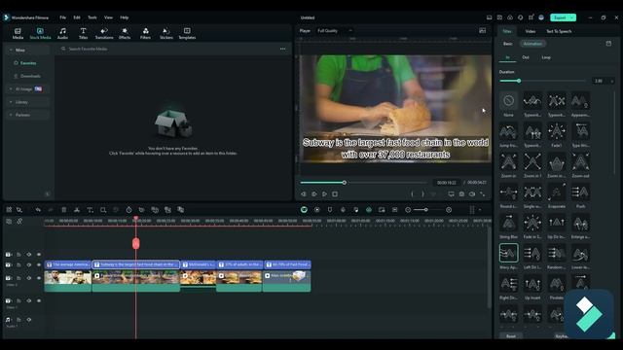The image size is (623, 350).
Task: Select the Push animation preset
Action: pos(580,195)
